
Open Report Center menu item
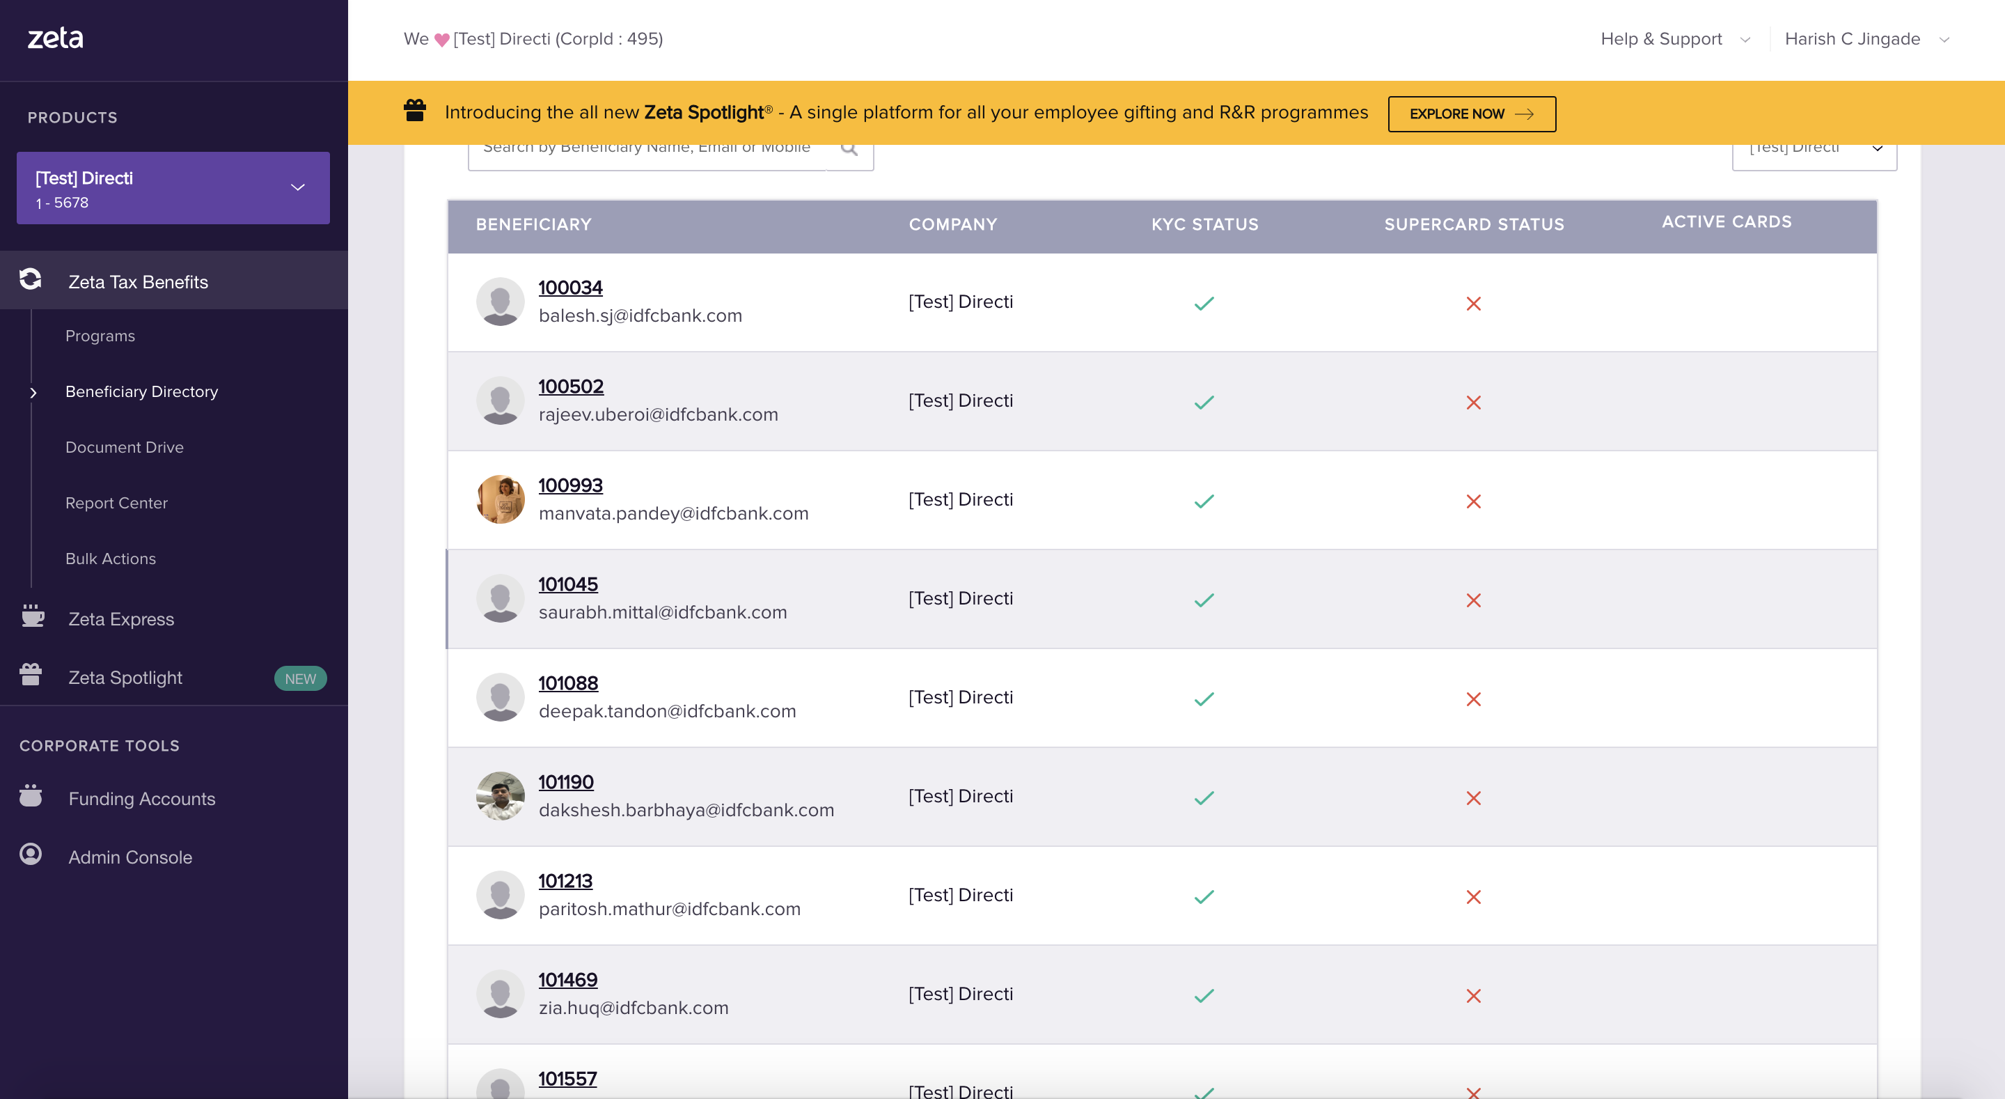point(117,503)
